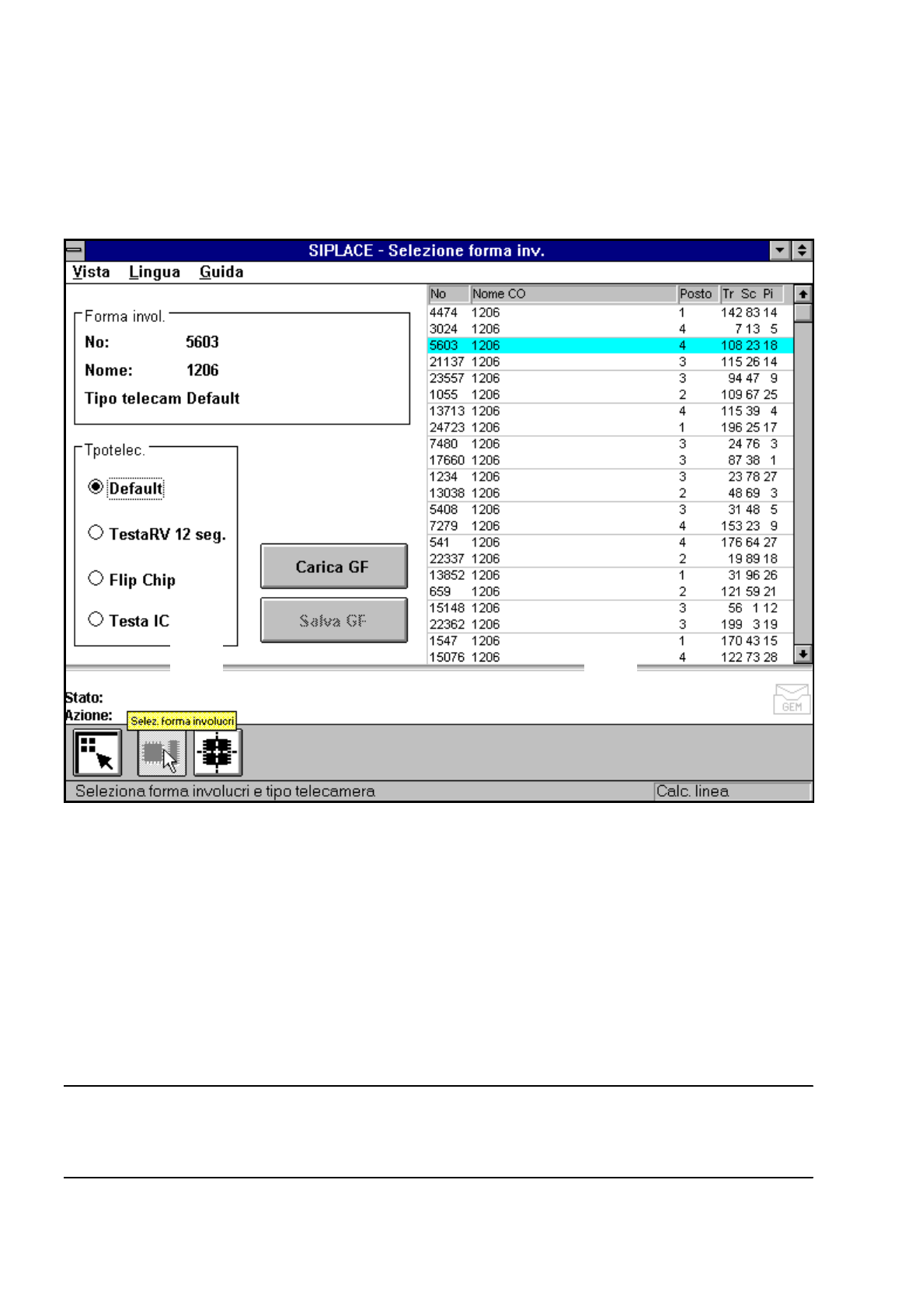Image resolution: width=923 pixels, height=1309 pixels.
Task: Select list row number 13038
Action: tap(610, 493)
